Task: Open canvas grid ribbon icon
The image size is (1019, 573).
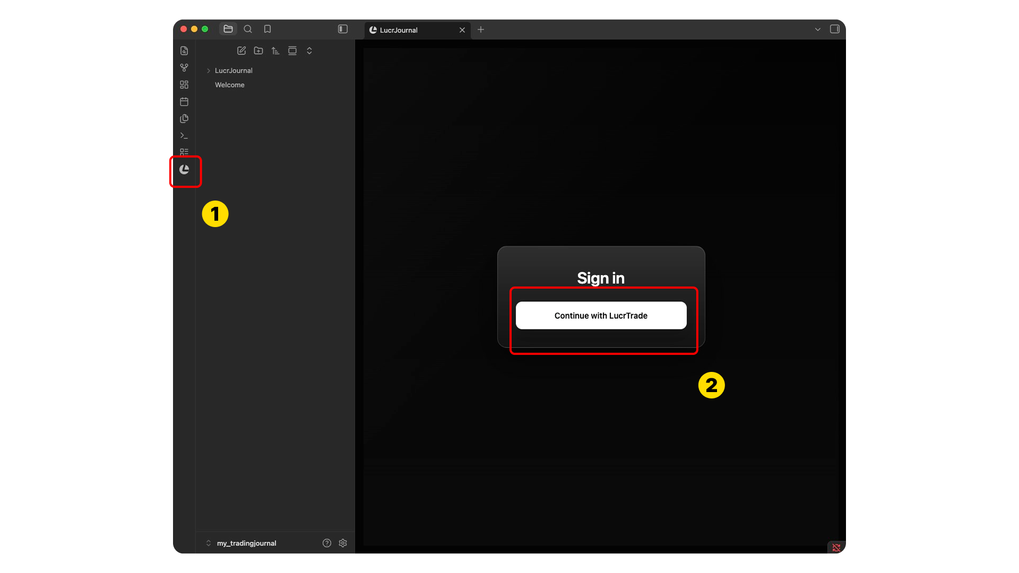Action: (184, 85)
